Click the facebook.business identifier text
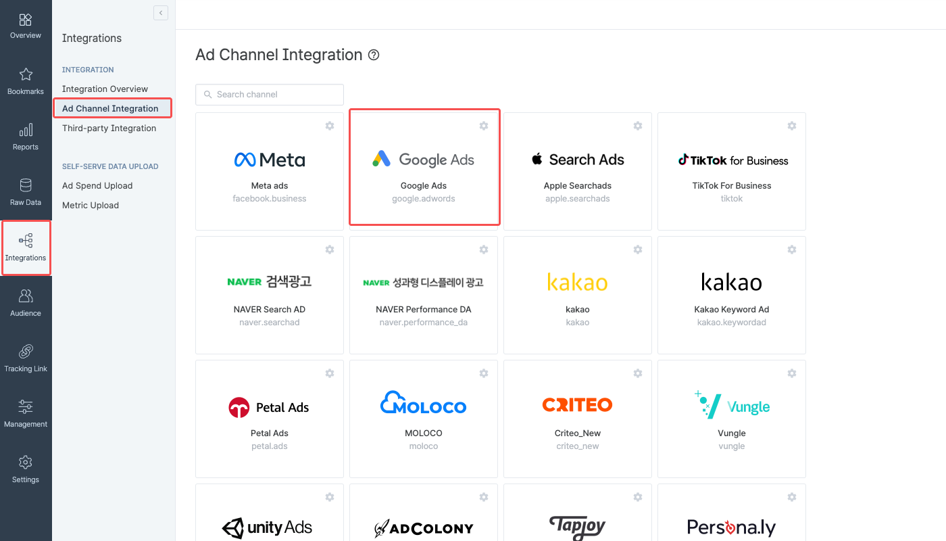This screenshot has width=946, height=541. point(270,199)
